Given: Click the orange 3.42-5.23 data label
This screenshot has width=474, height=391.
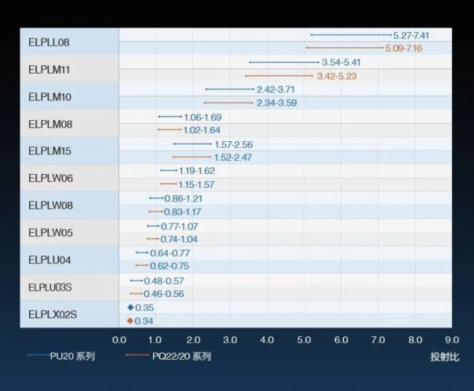Looking at the screenshot, I should tap(336, 76).
